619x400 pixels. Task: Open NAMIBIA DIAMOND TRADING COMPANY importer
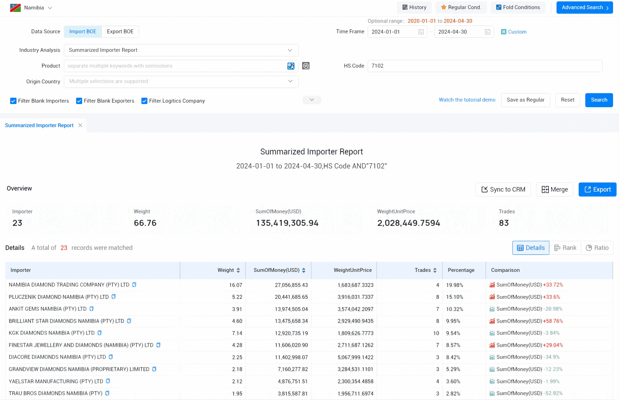(69, 285)
